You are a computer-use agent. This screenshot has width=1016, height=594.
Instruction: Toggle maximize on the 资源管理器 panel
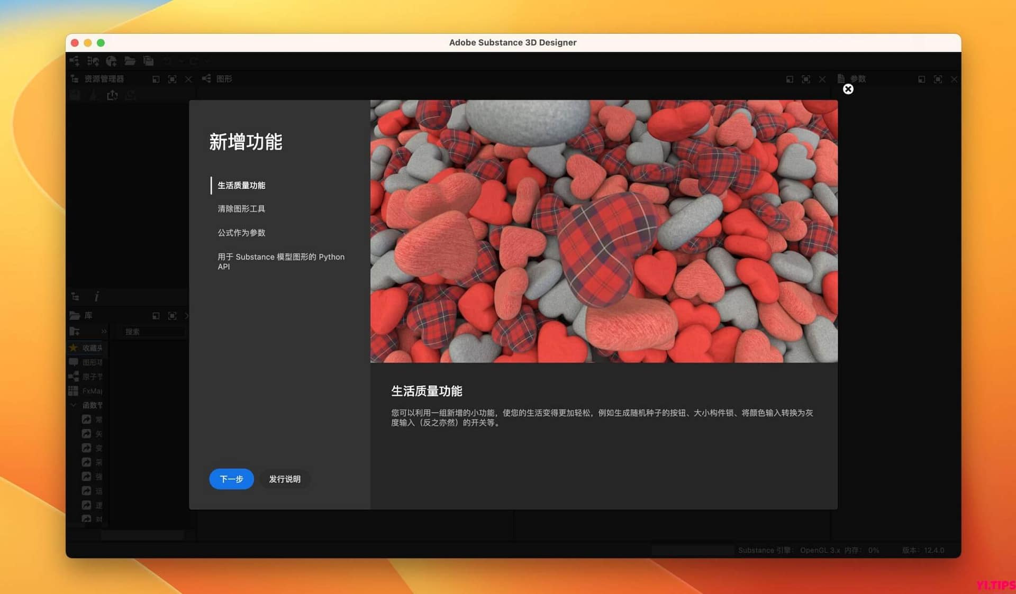click(173, 79)
